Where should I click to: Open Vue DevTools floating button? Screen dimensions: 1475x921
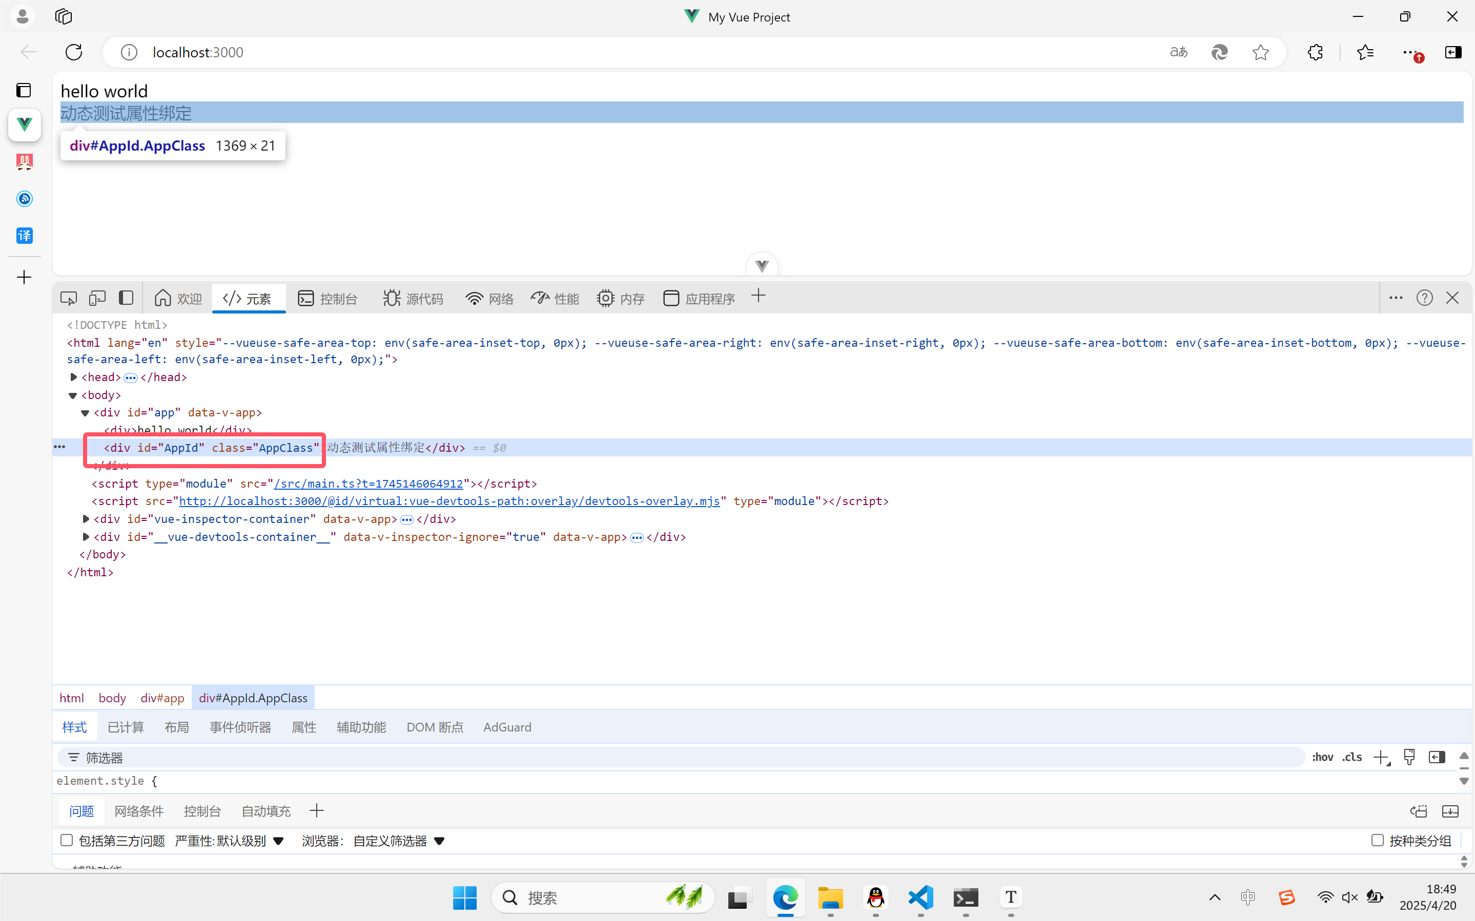(x=762, y=265)
